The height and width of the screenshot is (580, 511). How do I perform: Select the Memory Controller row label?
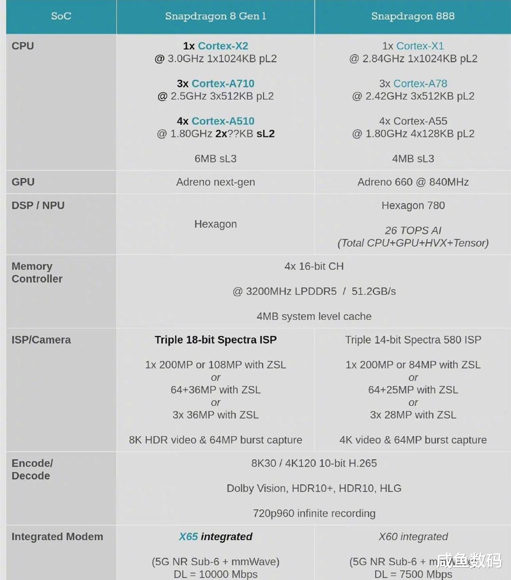click(x=37, y=273)
